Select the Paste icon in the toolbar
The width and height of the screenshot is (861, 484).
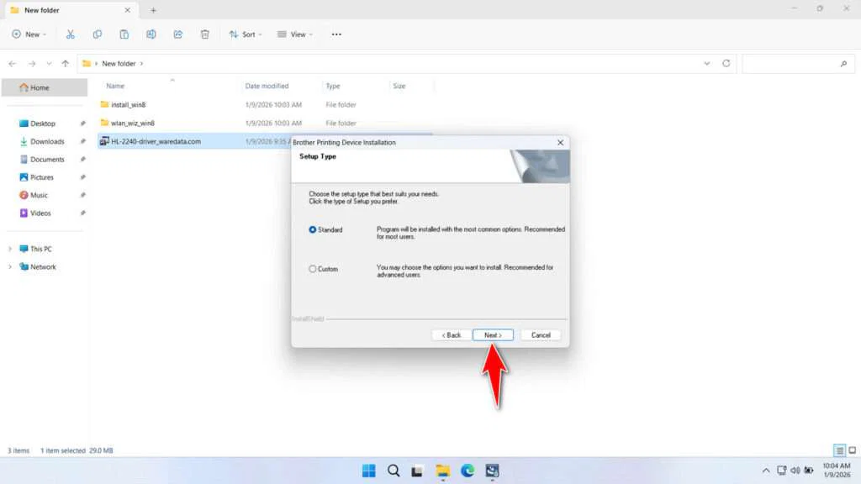point(124,34)
